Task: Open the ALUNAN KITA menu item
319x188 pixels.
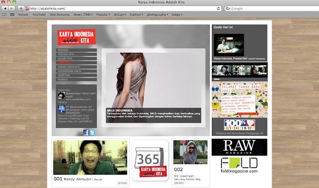Action: (x=76, y=59)
